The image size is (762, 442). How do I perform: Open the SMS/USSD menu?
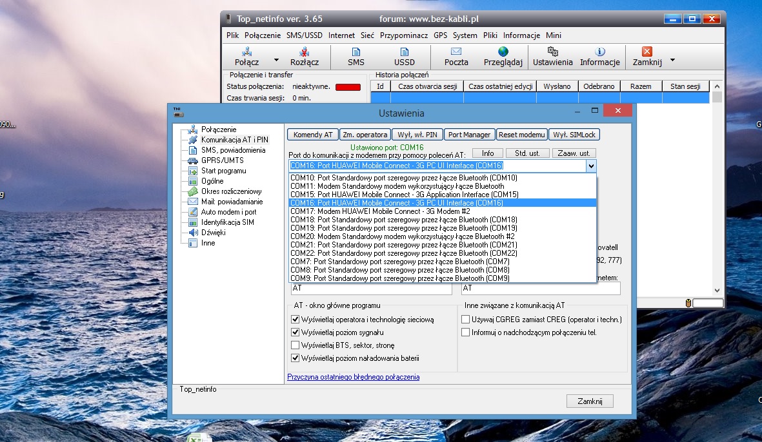304,35
